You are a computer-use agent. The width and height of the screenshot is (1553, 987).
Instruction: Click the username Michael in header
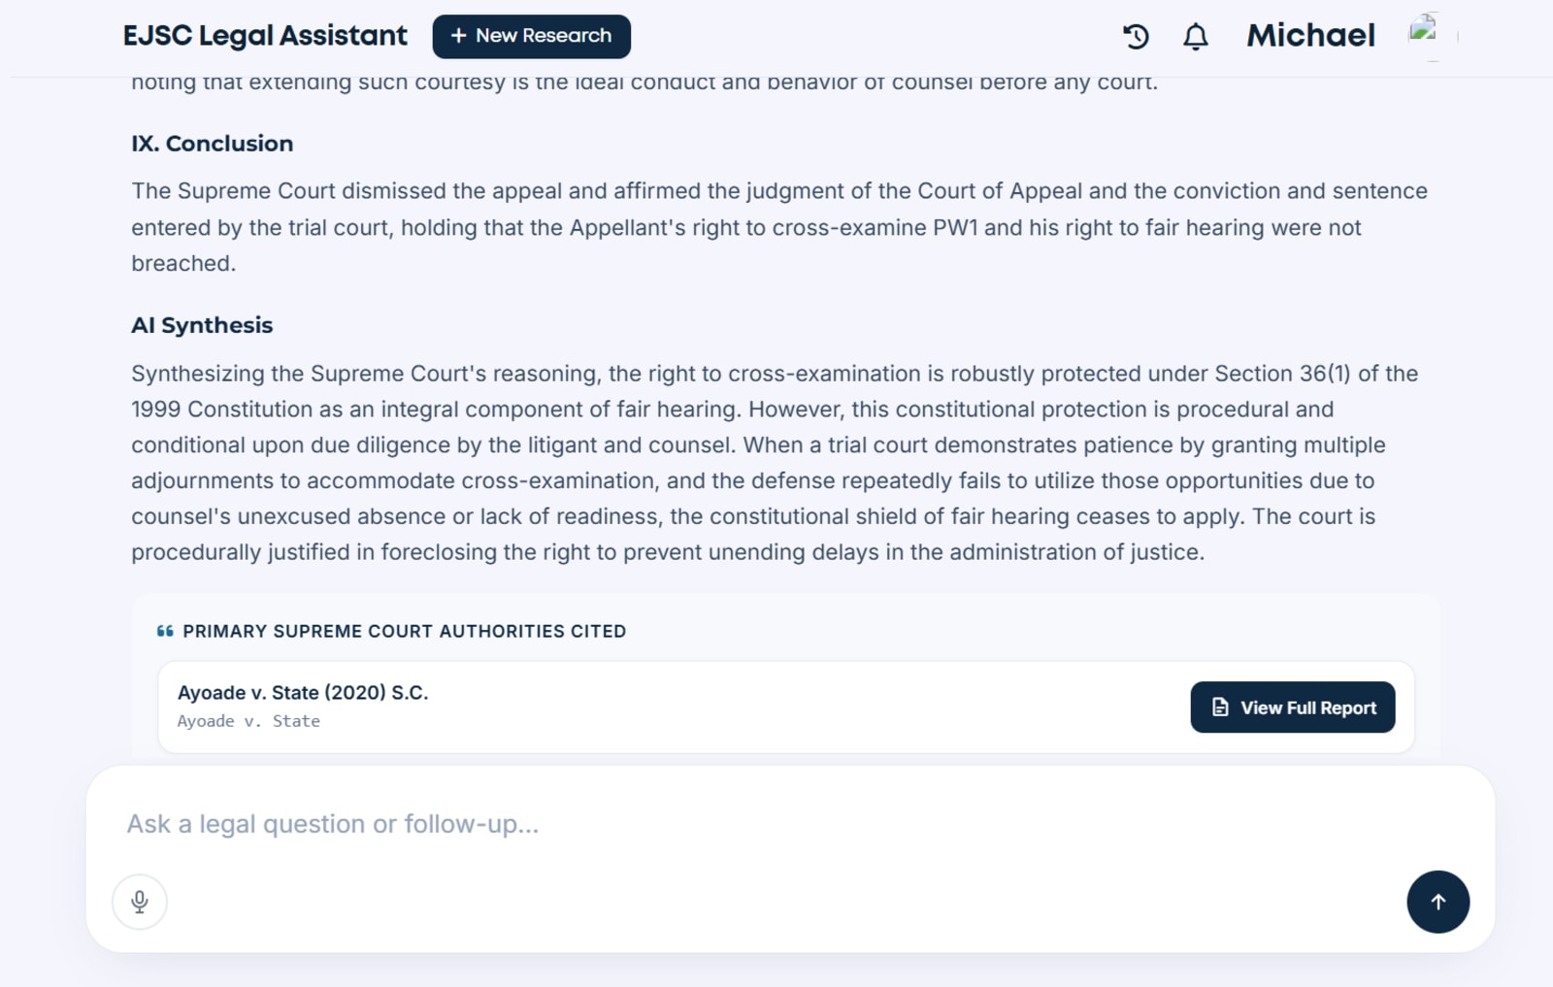tap(1310, 36)
